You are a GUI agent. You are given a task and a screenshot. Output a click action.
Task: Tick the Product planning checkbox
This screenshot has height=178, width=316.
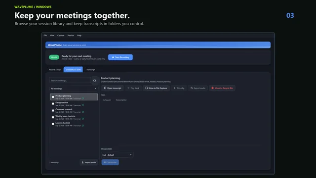(x=53, y=97)
